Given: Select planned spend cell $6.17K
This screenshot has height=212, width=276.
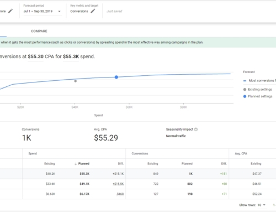Looking at the screenshot, I should [84, 194].
